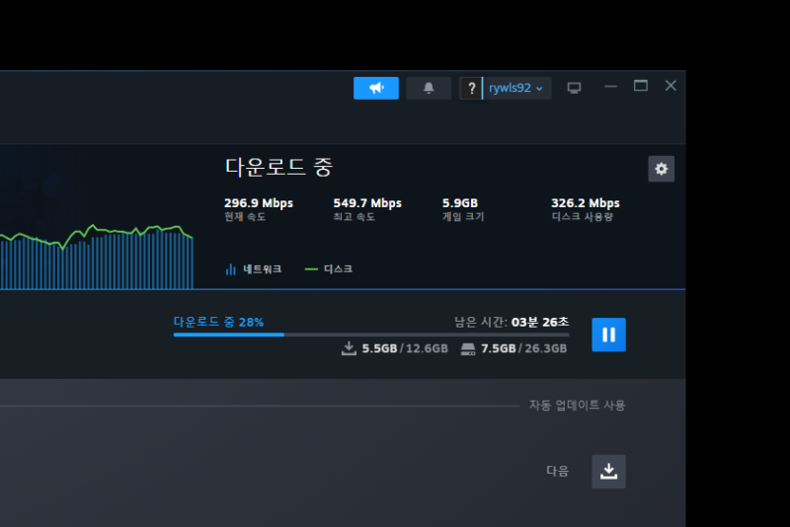This screenshot has height=527, width=790.
Task: Open download settings gear
Action: (x=661, y=169)
